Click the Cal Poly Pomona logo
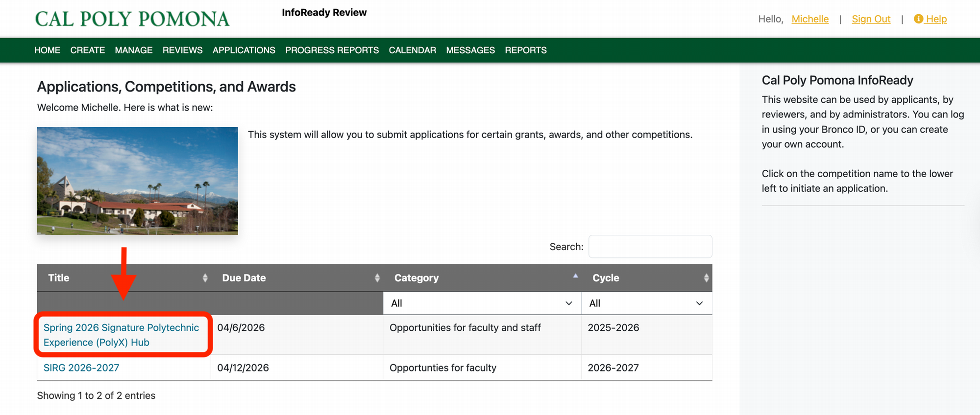Viewport: 980px width, 415px height. (132, 19)
